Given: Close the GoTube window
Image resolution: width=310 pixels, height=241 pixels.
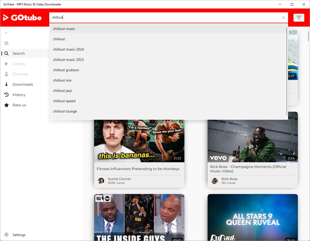Looking at the screenshot, I should 304,4.
